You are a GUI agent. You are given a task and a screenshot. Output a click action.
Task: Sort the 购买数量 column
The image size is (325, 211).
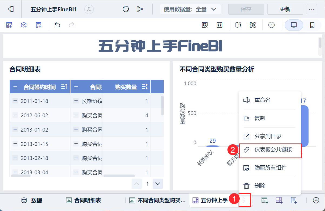coord(145,87)
